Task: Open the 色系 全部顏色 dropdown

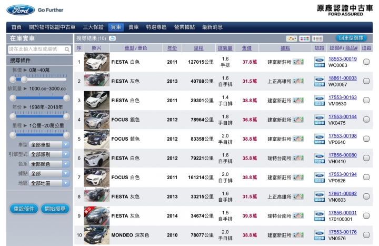Action: (49, 164)
